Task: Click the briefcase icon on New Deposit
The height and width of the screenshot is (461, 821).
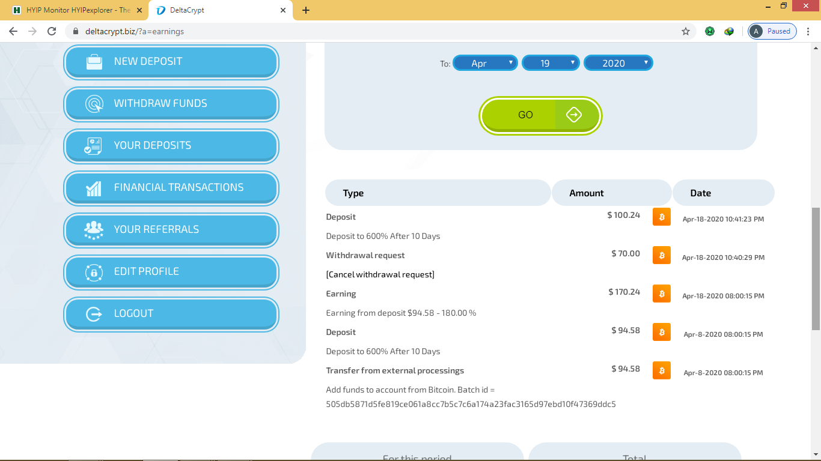Action: (94, 62)
